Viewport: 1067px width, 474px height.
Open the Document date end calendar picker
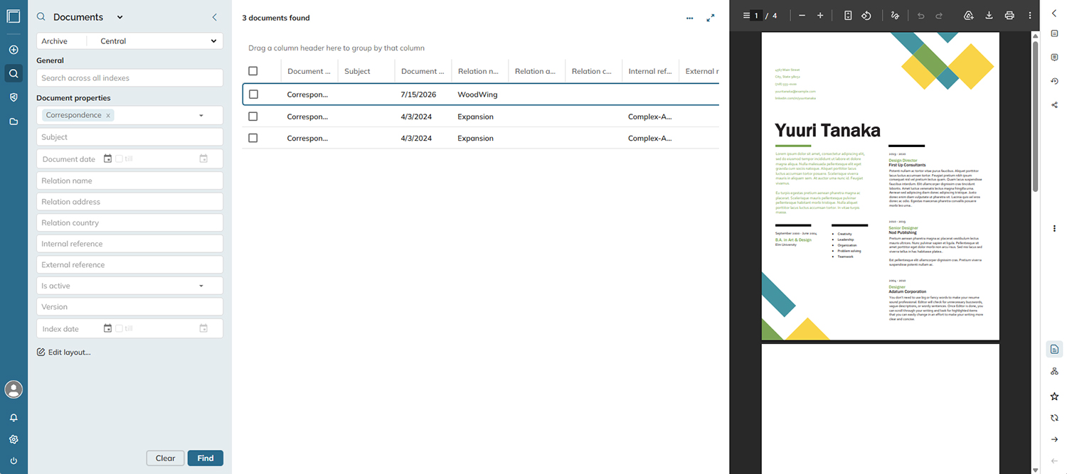[203, 158]
